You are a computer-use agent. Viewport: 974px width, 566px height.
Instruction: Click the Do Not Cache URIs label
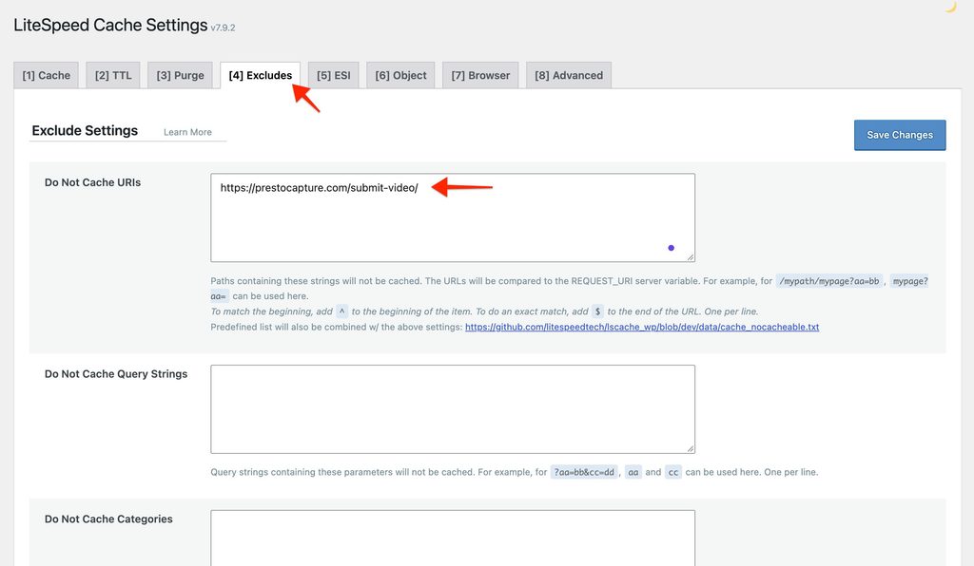[92, 182]
